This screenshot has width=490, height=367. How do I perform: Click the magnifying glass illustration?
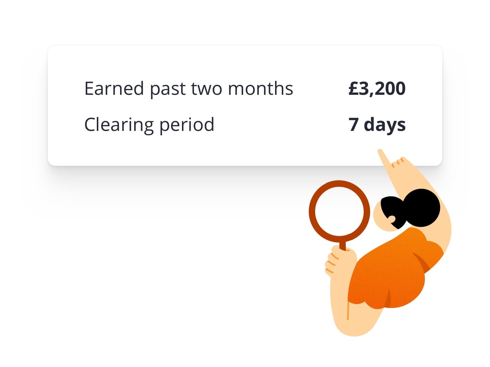tap(339, 216)
